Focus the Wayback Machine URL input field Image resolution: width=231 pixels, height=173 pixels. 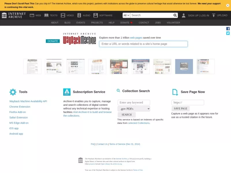(x=143, y=44)
